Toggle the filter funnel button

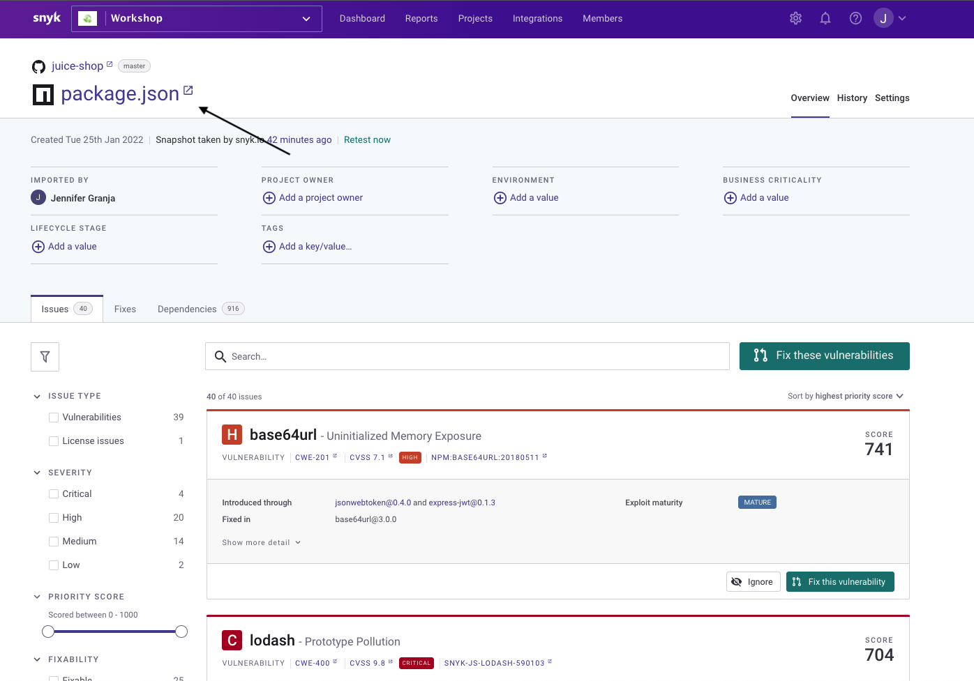45,357
